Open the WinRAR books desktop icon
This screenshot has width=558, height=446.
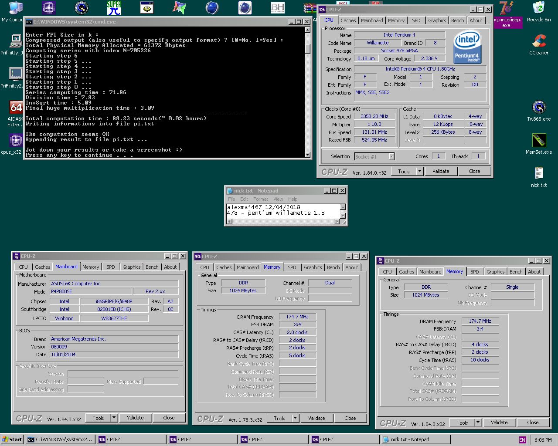coord(310,9)
